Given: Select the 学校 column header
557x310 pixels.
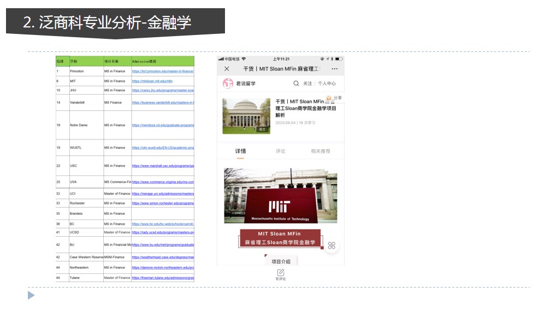Looking at the screenshot, I should [x=86, y=61].
